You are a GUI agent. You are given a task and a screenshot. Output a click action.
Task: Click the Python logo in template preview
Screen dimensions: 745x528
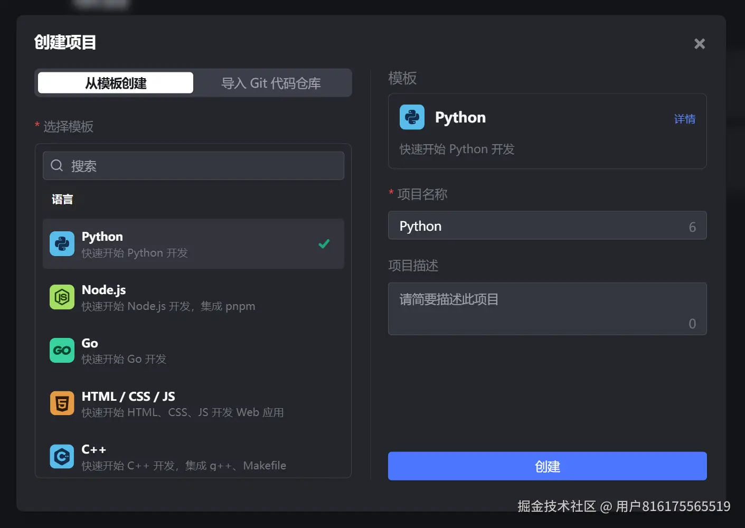click(x=412, y=117)
